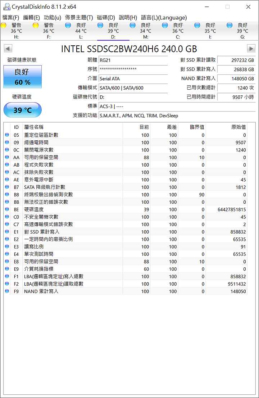Image resolution: width=259 pixels, height=398 pixels.
Task: Click status dot for attribute BB
Action: [x=7, y=202]
